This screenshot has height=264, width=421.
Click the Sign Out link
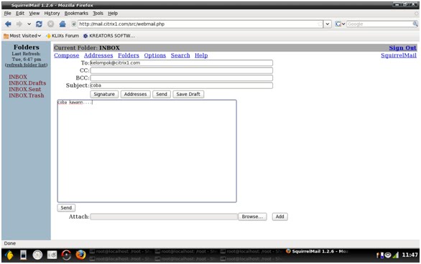(402, 48)
